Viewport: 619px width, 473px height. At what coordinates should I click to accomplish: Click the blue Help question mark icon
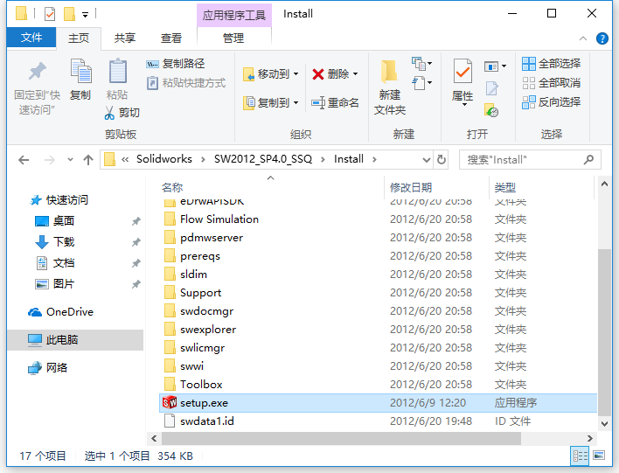coord(602,38)
